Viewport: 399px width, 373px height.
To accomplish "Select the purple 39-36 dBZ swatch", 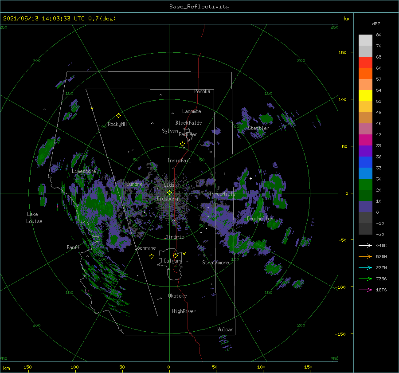I will (x=365, y=151).
